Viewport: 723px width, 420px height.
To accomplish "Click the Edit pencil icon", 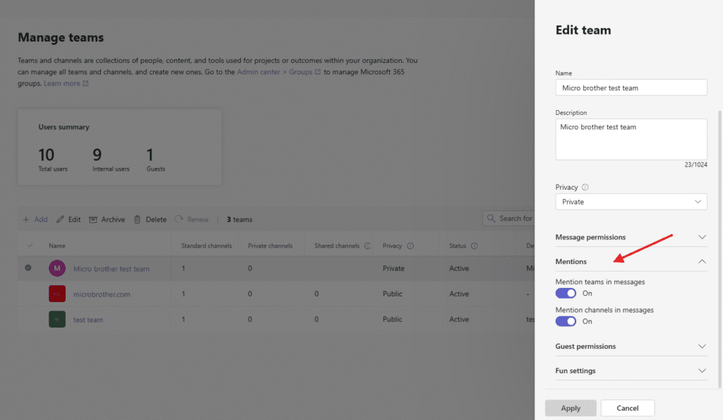I will tap(60, 220).
